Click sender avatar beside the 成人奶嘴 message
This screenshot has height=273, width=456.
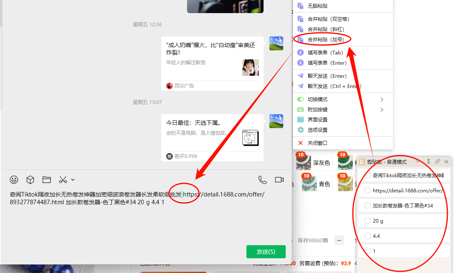(276, 43)
